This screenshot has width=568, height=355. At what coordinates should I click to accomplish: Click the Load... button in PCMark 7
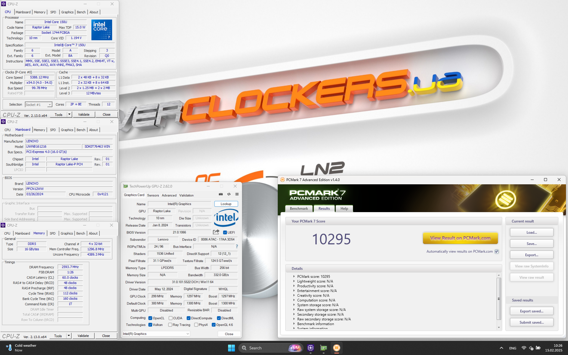532,232
